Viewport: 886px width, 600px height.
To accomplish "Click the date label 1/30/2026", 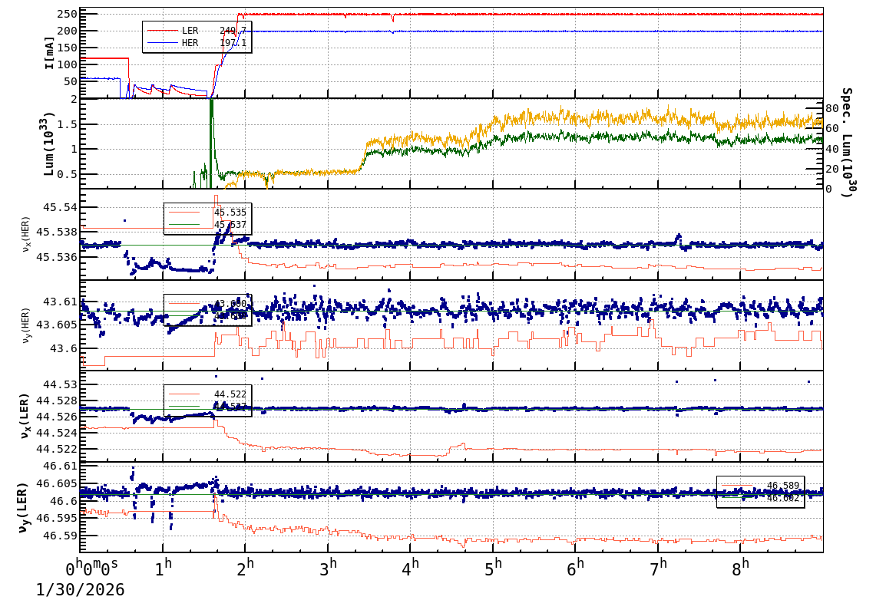I will pyautogui.click(x=80, y=589).
